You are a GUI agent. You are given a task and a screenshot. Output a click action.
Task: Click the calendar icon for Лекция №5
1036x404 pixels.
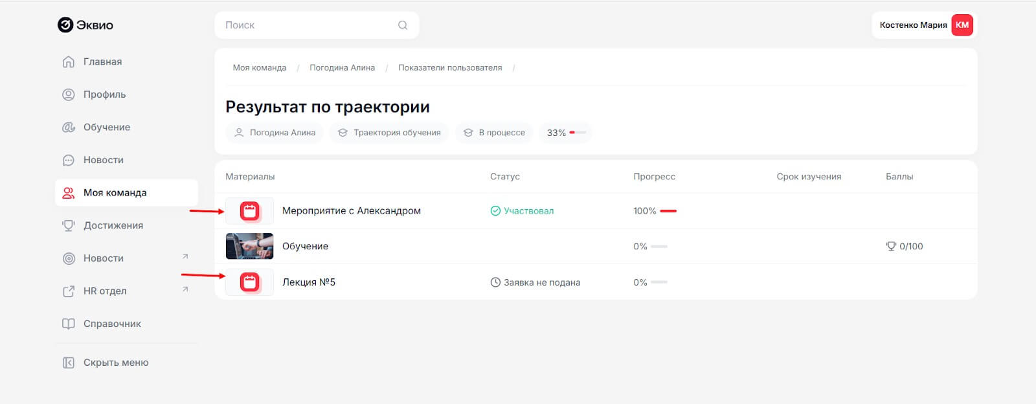coord(249,282)
